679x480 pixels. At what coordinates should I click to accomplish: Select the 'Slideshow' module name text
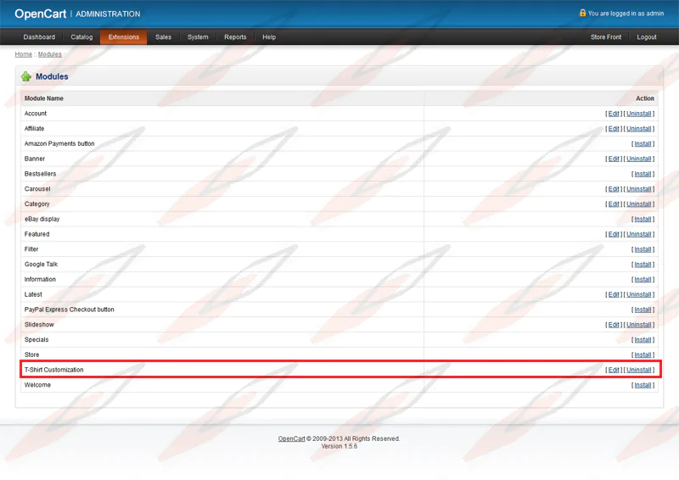pyautogui.click(x=39, y=325)
